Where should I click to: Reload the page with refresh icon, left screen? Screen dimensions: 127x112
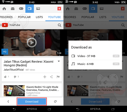[55, 102]
